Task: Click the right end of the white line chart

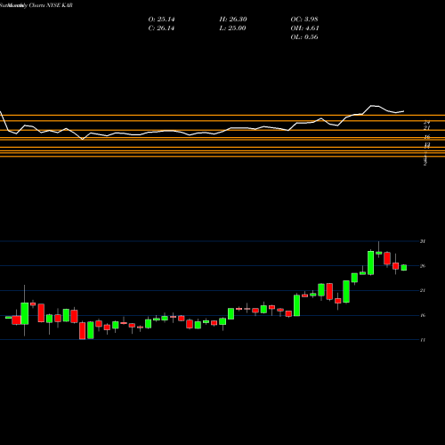Action: [x=403, y=111]
